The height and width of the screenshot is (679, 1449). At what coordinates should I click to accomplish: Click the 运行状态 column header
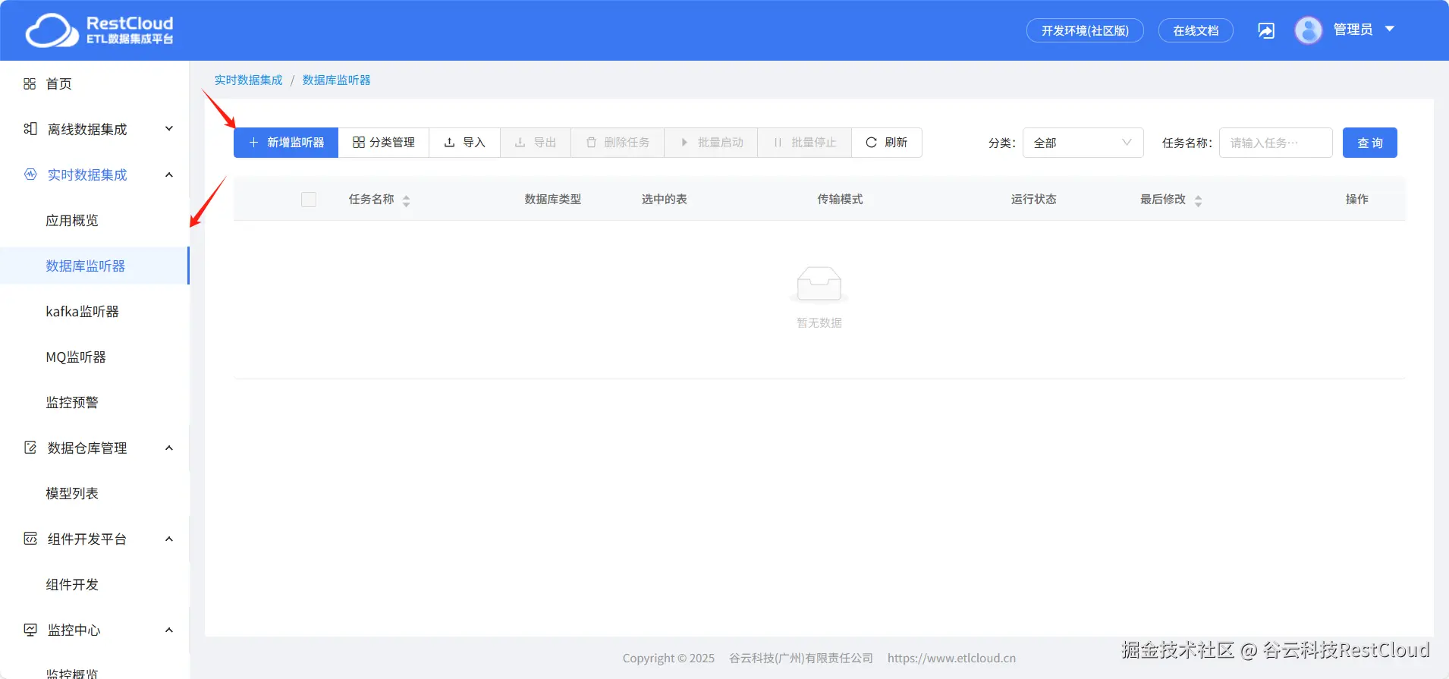(1033, 199)
